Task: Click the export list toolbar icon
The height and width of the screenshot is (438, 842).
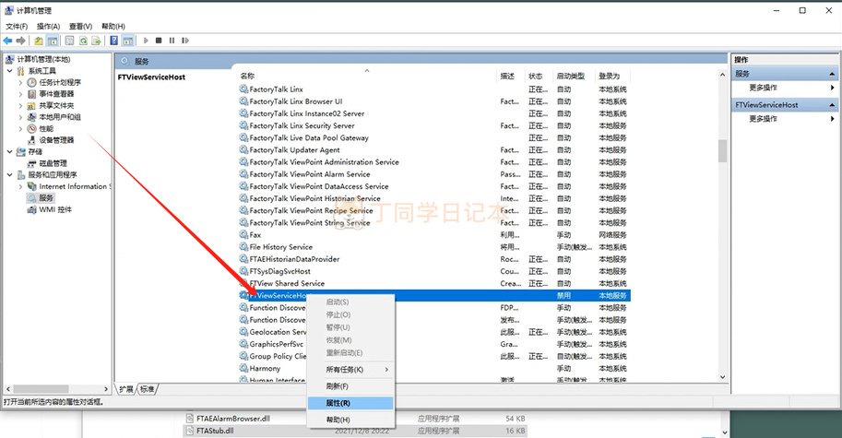Action: click(x=96, y=41)
